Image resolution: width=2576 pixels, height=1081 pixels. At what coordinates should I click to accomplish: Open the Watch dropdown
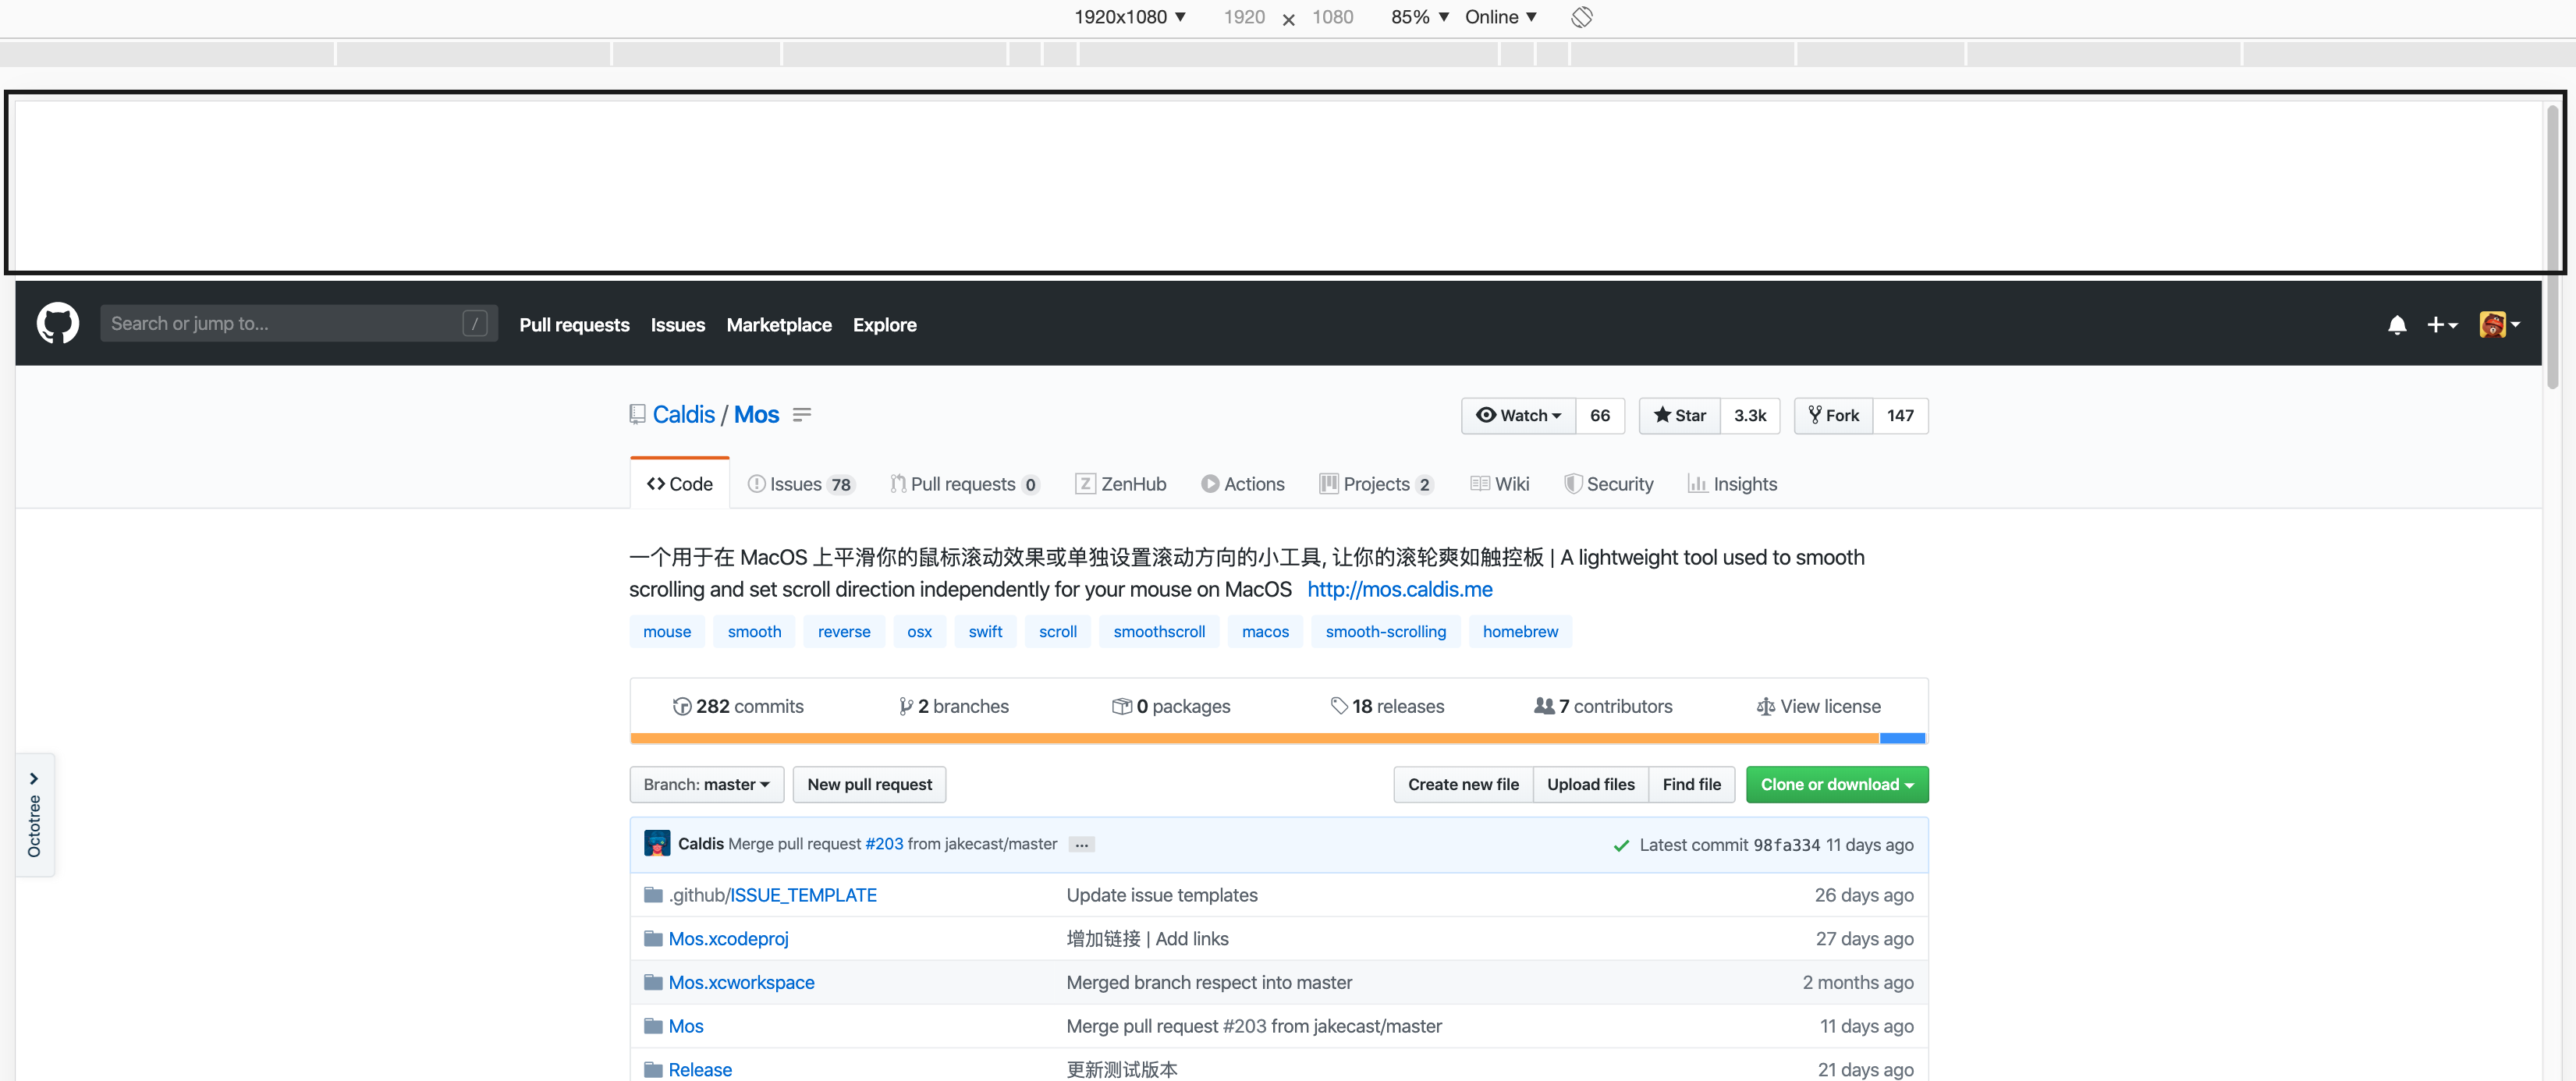pyautogui.click(x=1518, y=415)
